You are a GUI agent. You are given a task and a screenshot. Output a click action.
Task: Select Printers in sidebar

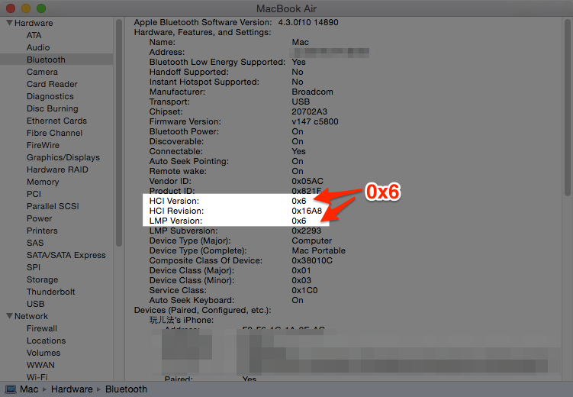pyautogui.click(x=42, y=231)
